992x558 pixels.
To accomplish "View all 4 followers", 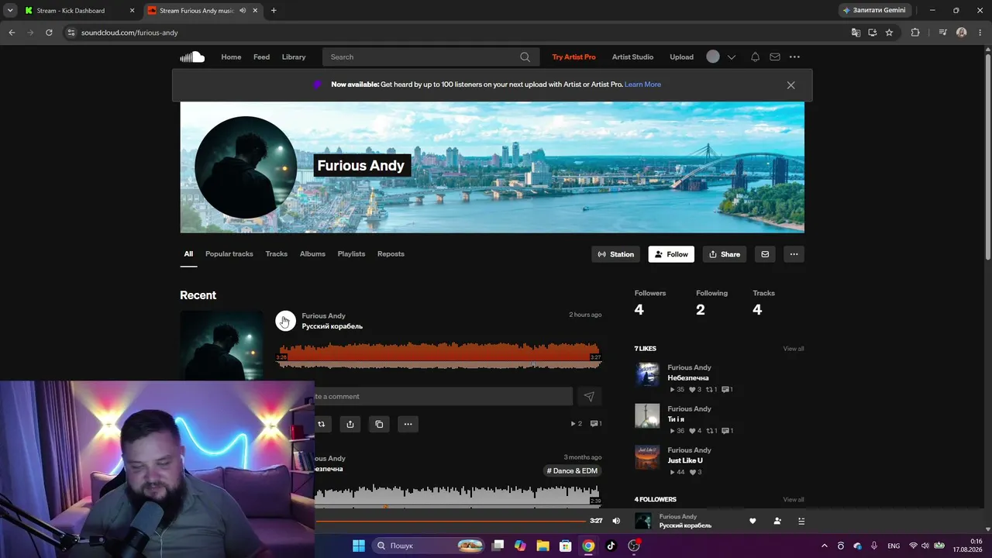I will click(x=794, y=500).
